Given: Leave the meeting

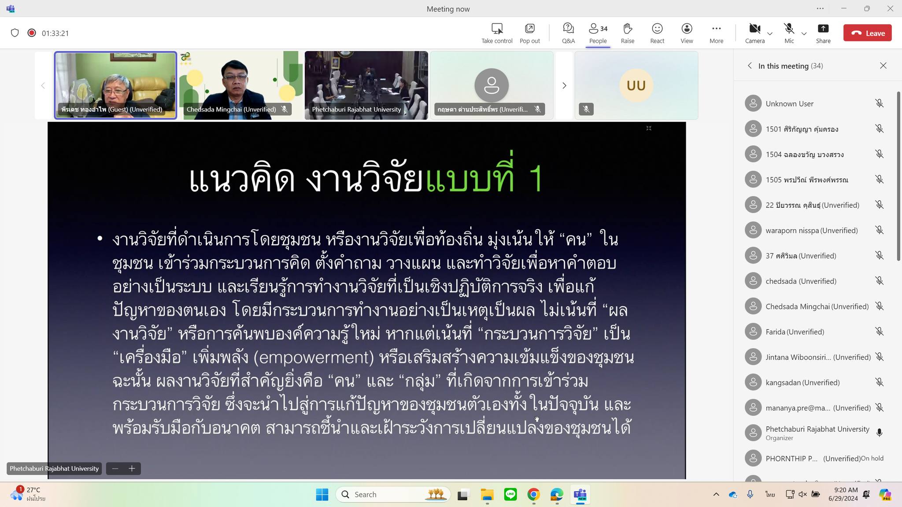Looking at the screenshot, I should 867,33.
